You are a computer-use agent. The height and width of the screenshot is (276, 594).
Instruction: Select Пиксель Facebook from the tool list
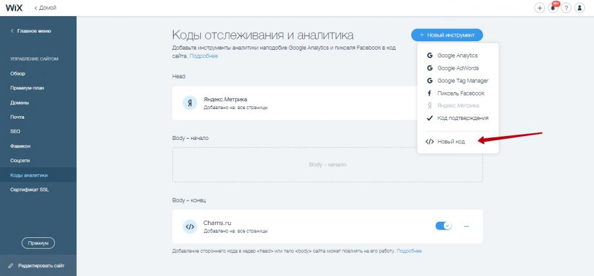click(x=460, y=93)
